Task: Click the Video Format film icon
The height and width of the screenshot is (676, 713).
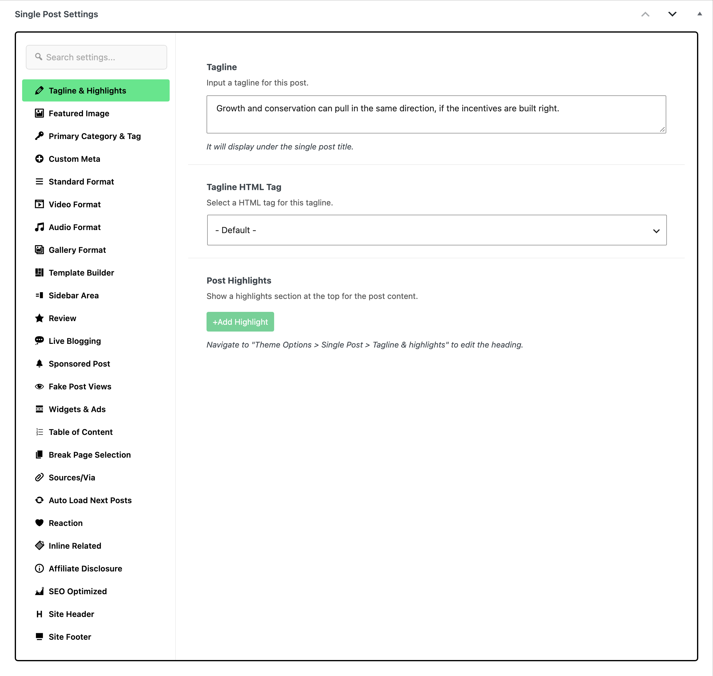Action: tap(39, 204)
